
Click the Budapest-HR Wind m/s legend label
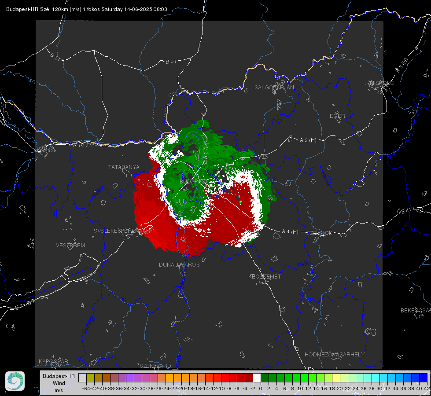click(59, 383)
